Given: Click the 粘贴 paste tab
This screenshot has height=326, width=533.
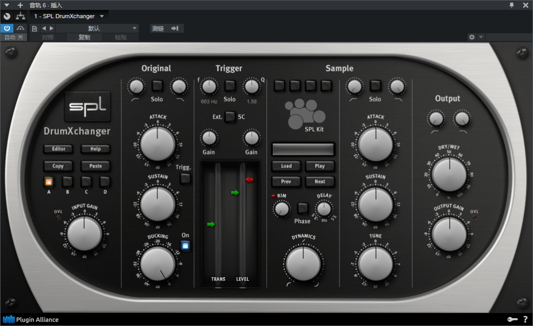Looking at the screenshot, I should 121,37.
